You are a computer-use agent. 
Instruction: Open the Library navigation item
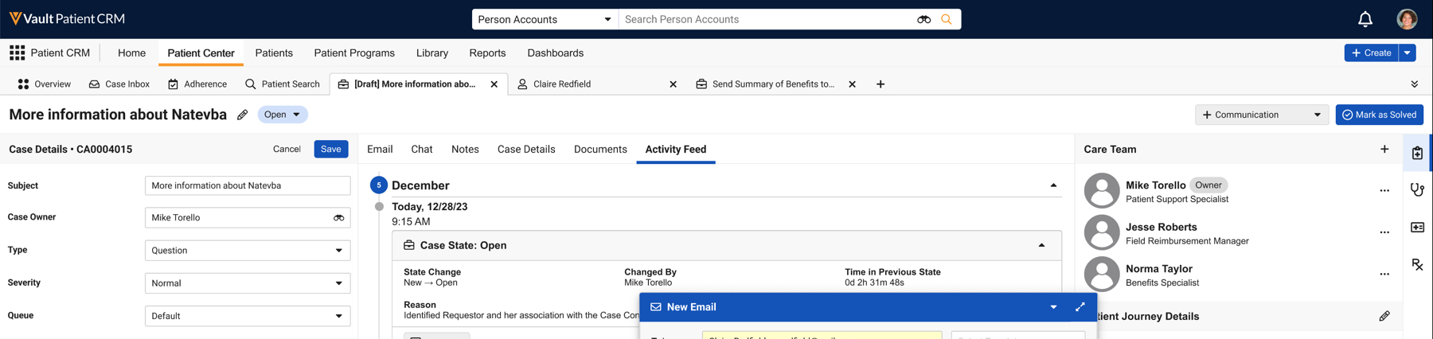[x=432, y=53]
